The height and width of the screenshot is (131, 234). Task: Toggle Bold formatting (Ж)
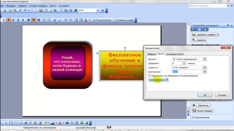coord(8,20)
